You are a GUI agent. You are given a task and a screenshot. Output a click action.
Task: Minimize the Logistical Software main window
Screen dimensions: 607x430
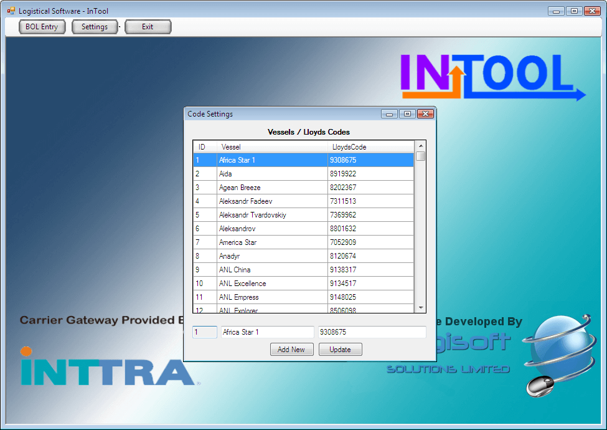click(556, 11)
